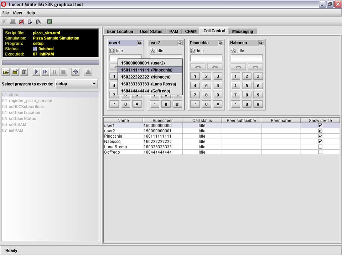Click Nabucco phone number input field
Image resolution: width=342 pixels, height=256 pixels.
click(x=247, y=58)
